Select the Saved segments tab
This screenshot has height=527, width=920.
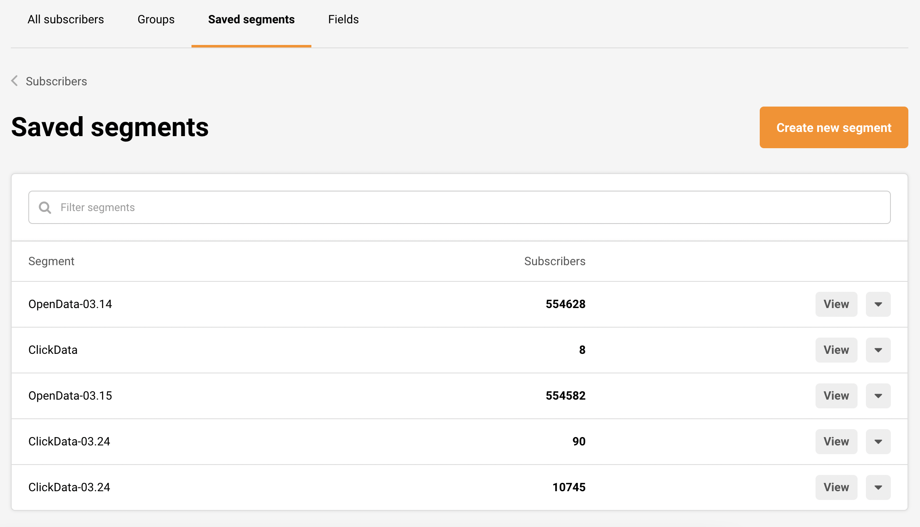click(251, 20)
